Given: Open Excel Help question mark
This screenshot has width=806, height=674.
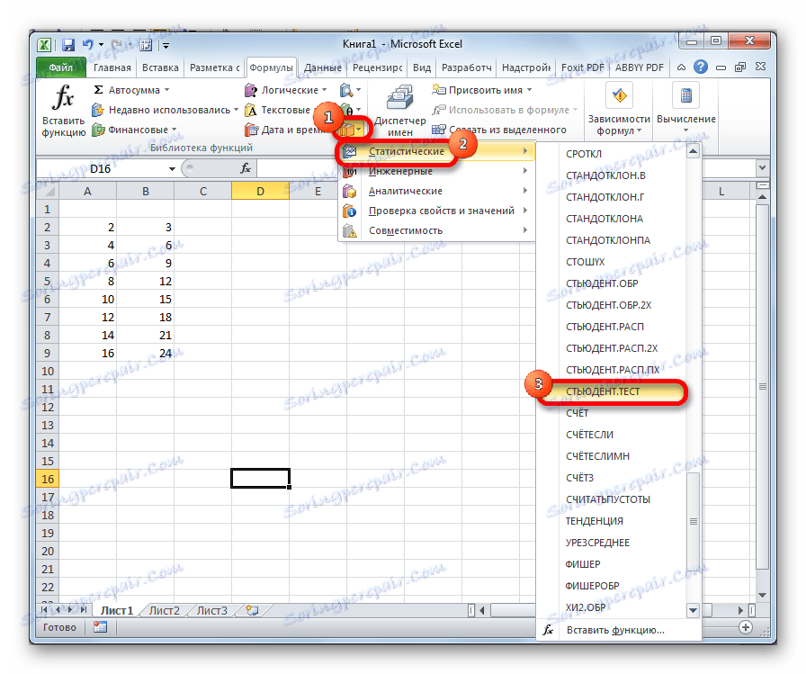Looking at the screenshot, I should coord(700,67).
